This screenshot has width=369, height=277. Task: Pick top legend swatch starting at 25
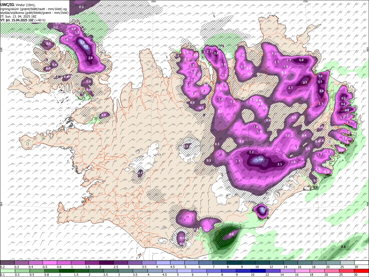point(347,263)
